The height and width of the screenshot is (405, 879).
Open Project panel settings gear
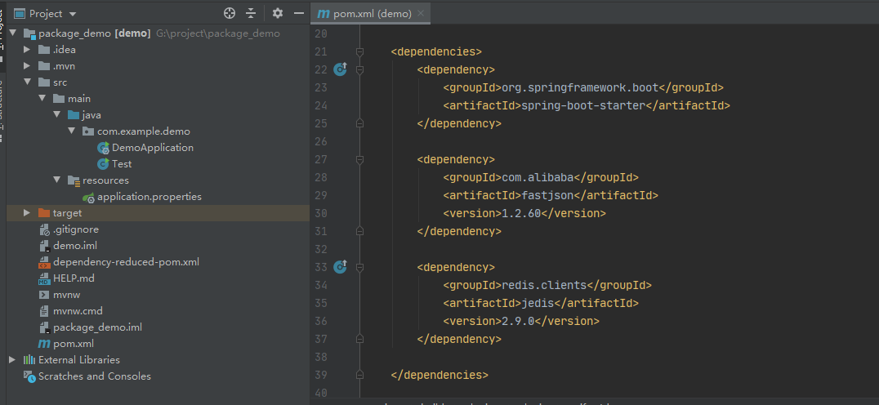pyautogui.click(x=278, y=14)
